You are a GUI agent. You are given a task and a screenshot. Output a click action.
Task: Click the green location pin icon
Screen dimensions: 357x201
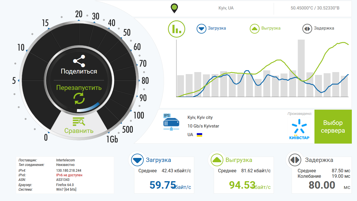pyautogui.click(x=174, y=8)
